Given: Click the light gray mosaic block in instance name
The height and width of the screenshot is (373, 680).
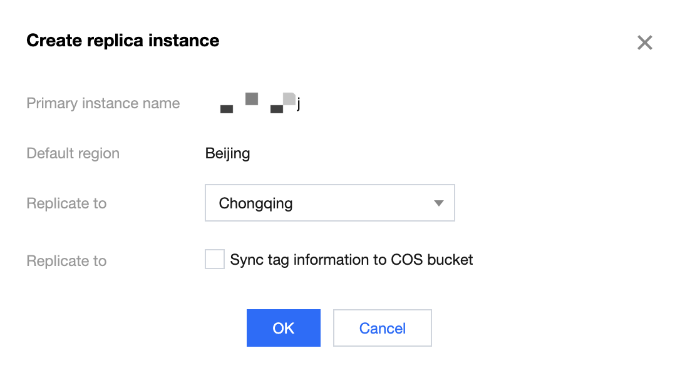Looking at the screenshot, I should 289,98.
